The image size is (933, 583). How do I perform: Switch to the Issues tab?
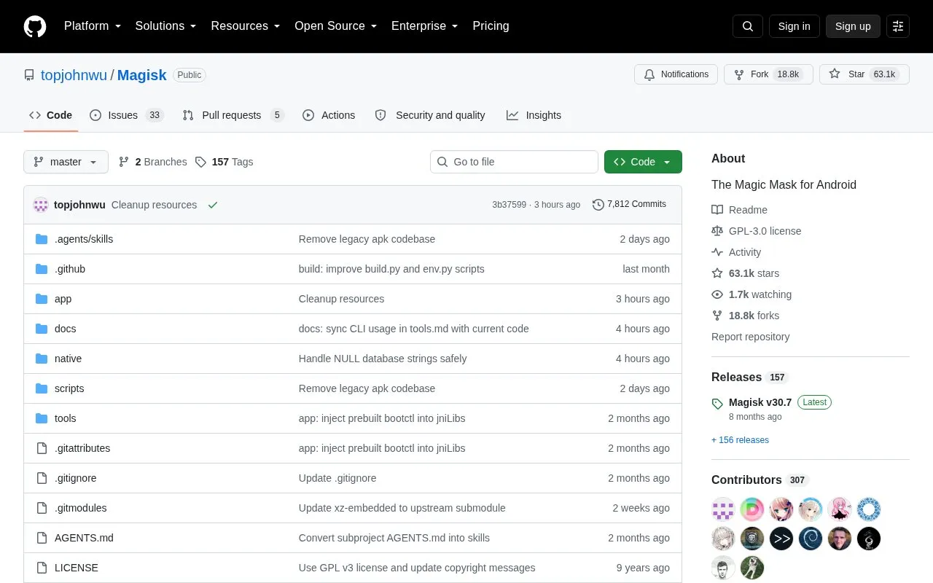click(127, 115)
